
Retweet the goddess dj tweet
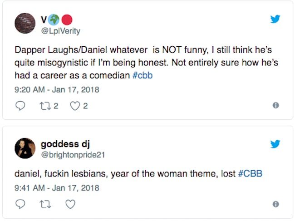45,204
